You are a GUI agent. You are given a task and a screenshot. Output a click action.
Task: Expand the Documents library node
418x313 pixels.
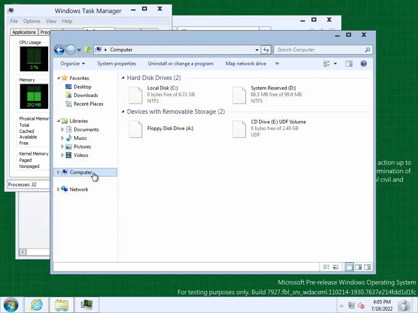click(62, 129)
